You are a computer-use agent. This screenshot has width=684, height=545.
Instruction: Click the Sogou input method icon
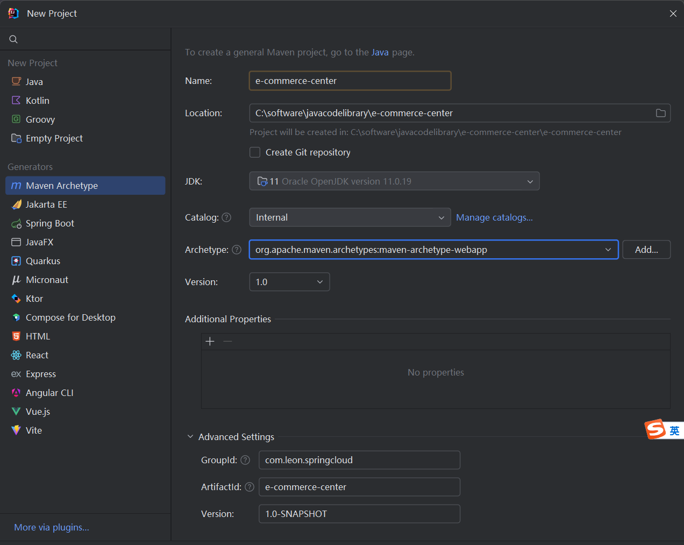tap(655, 429)
